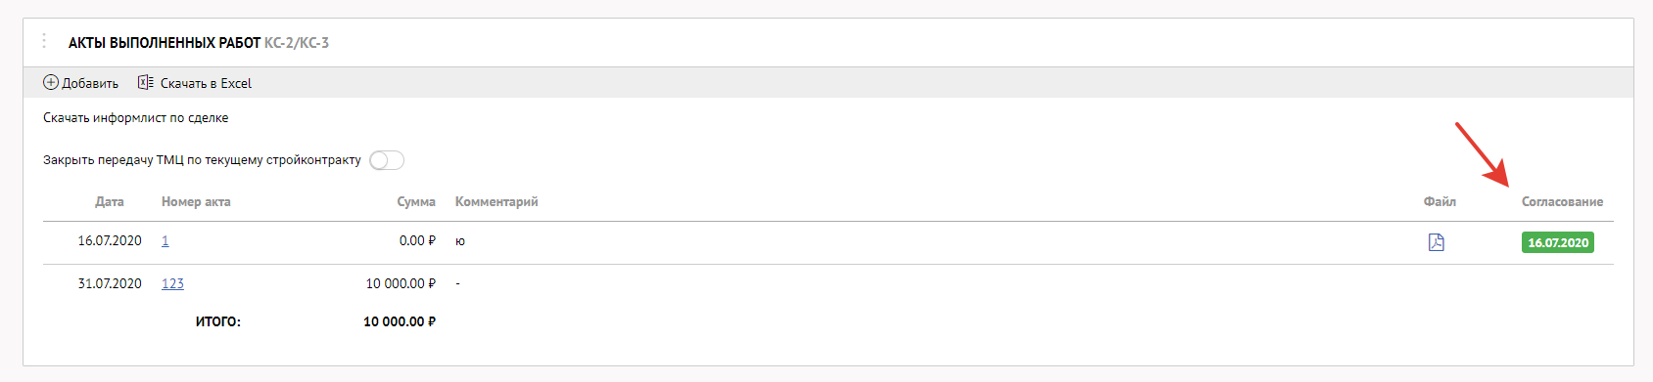Open the PDF file icon for act 1
Image resolution: width=1653 pixels, height=382 pixels.
pyautogui.click(x=1436, y=242)
